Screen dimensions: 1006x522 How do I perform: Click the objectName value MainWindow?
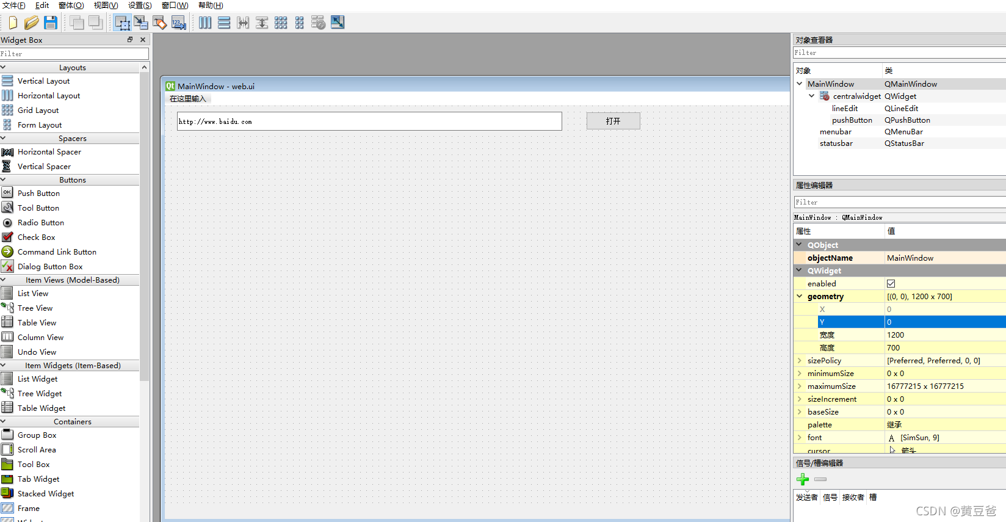point(945,258)
